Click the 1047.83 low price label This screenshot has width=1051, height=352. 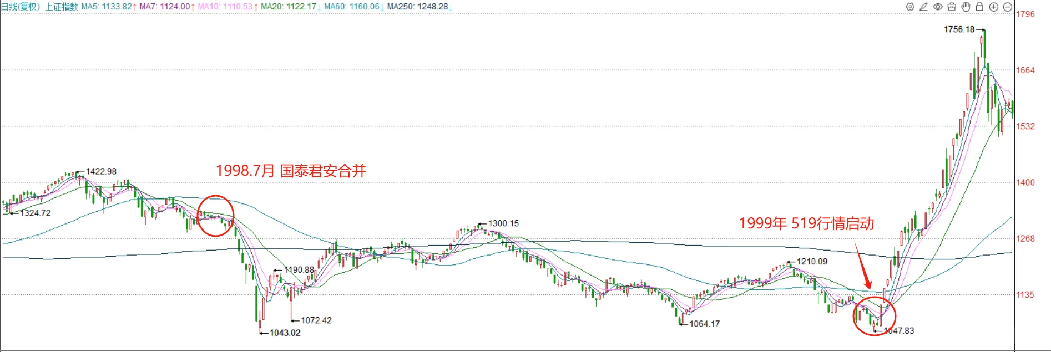pos(899,330)
